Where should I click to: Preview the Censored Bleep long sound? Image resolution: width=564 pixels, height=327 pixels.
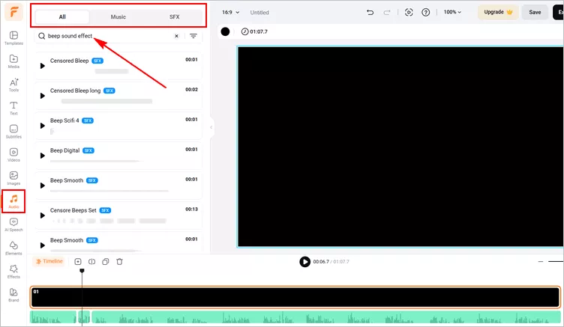coord(43,96)
